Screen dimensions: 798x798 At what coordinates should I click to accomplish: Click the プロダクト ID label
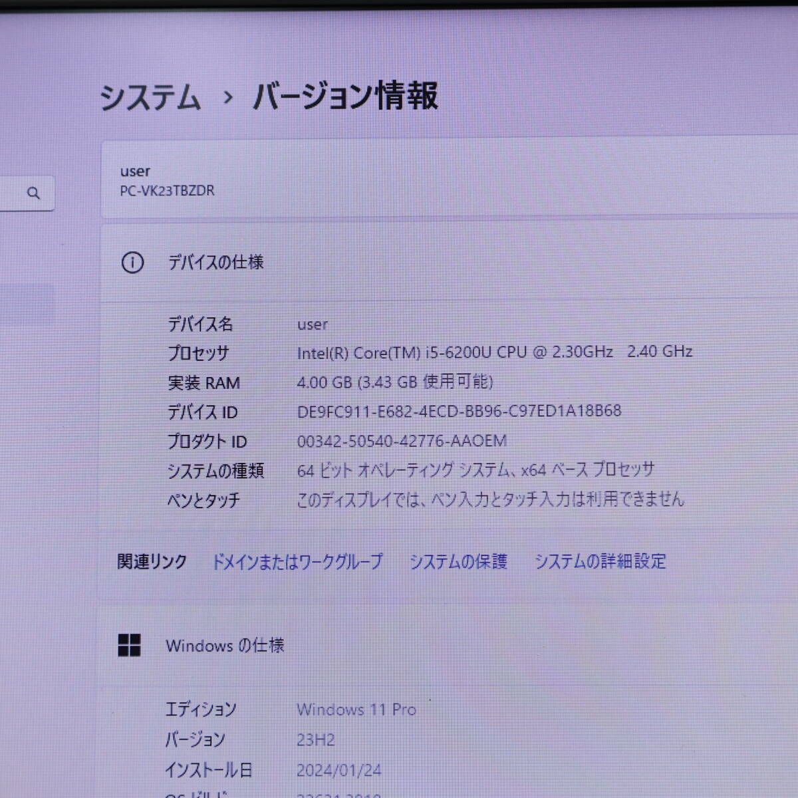click(x=207, y=442)
